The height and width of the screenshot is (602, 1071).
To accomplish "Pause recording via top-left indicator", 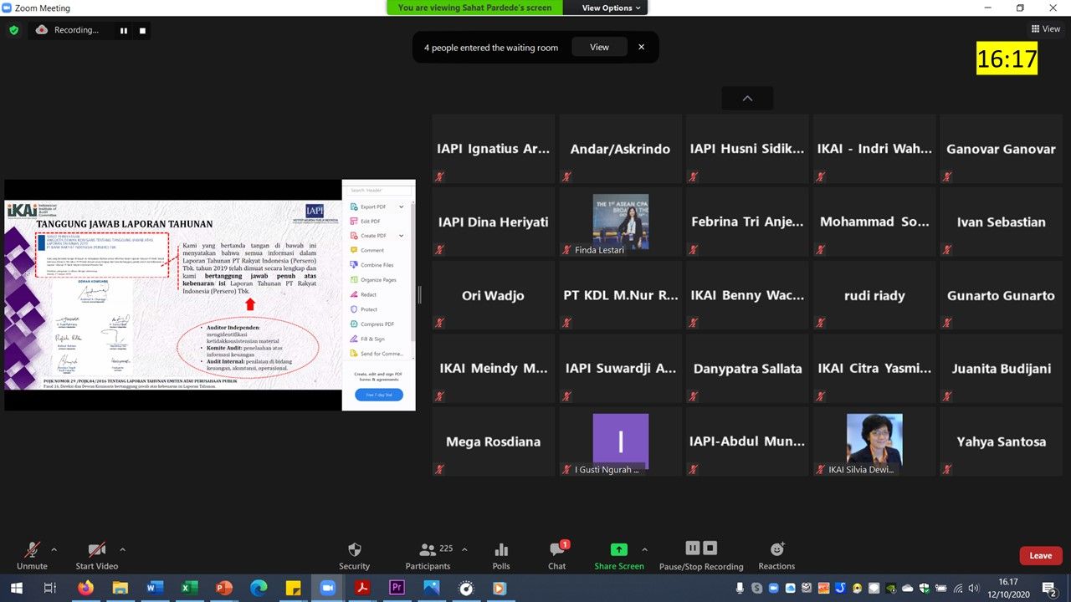I will (124, 30).
